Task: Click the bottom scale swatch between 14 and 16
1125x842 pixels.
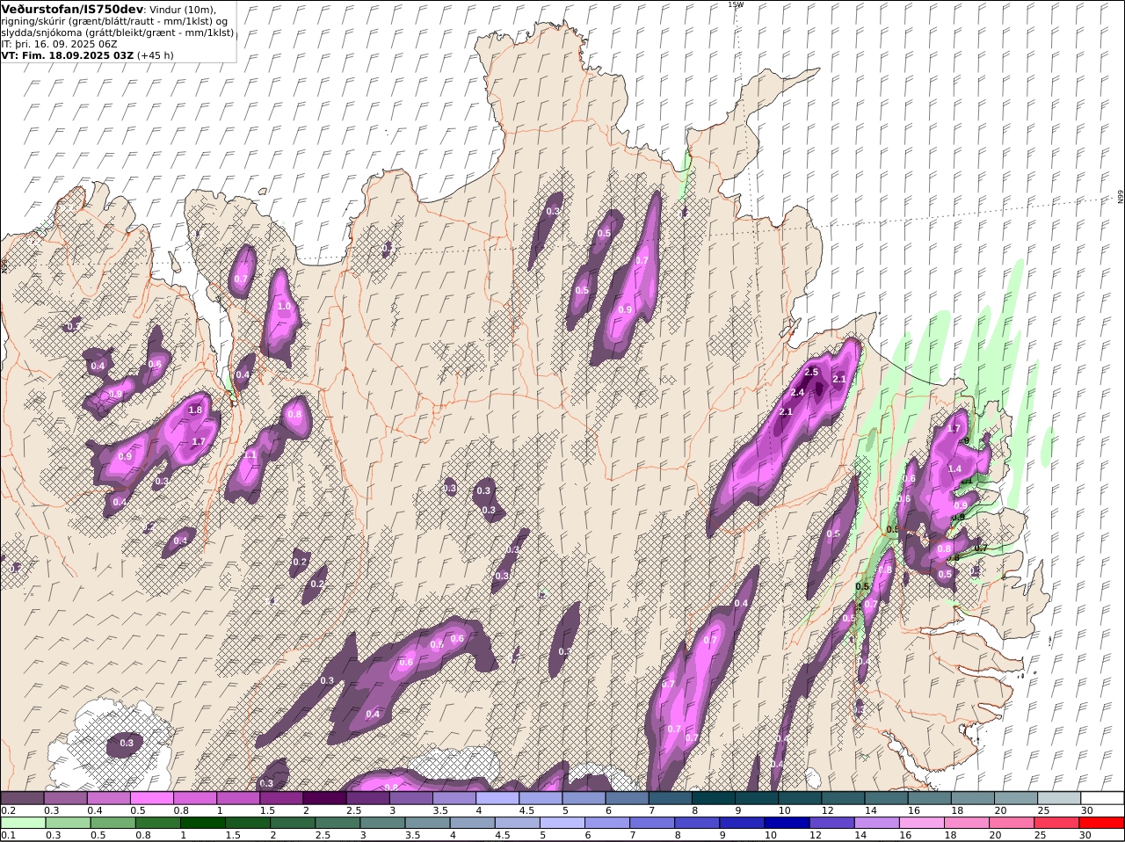Action: tap(877, 823)
